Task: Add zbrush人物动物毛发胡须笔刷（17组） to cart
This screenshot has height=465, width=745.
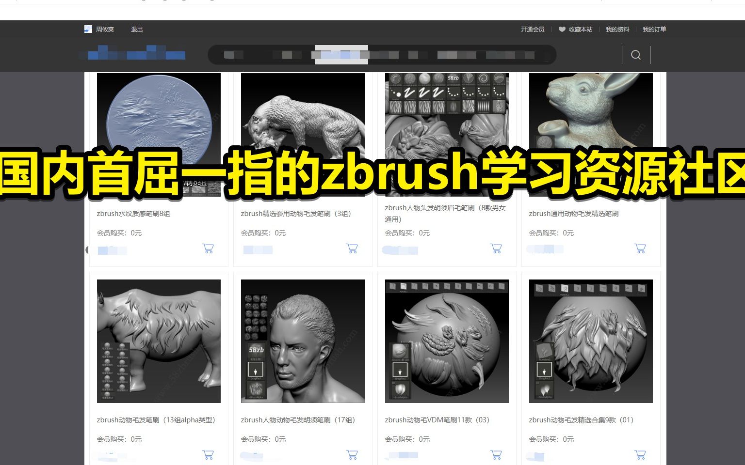Action: pos(352,455)
